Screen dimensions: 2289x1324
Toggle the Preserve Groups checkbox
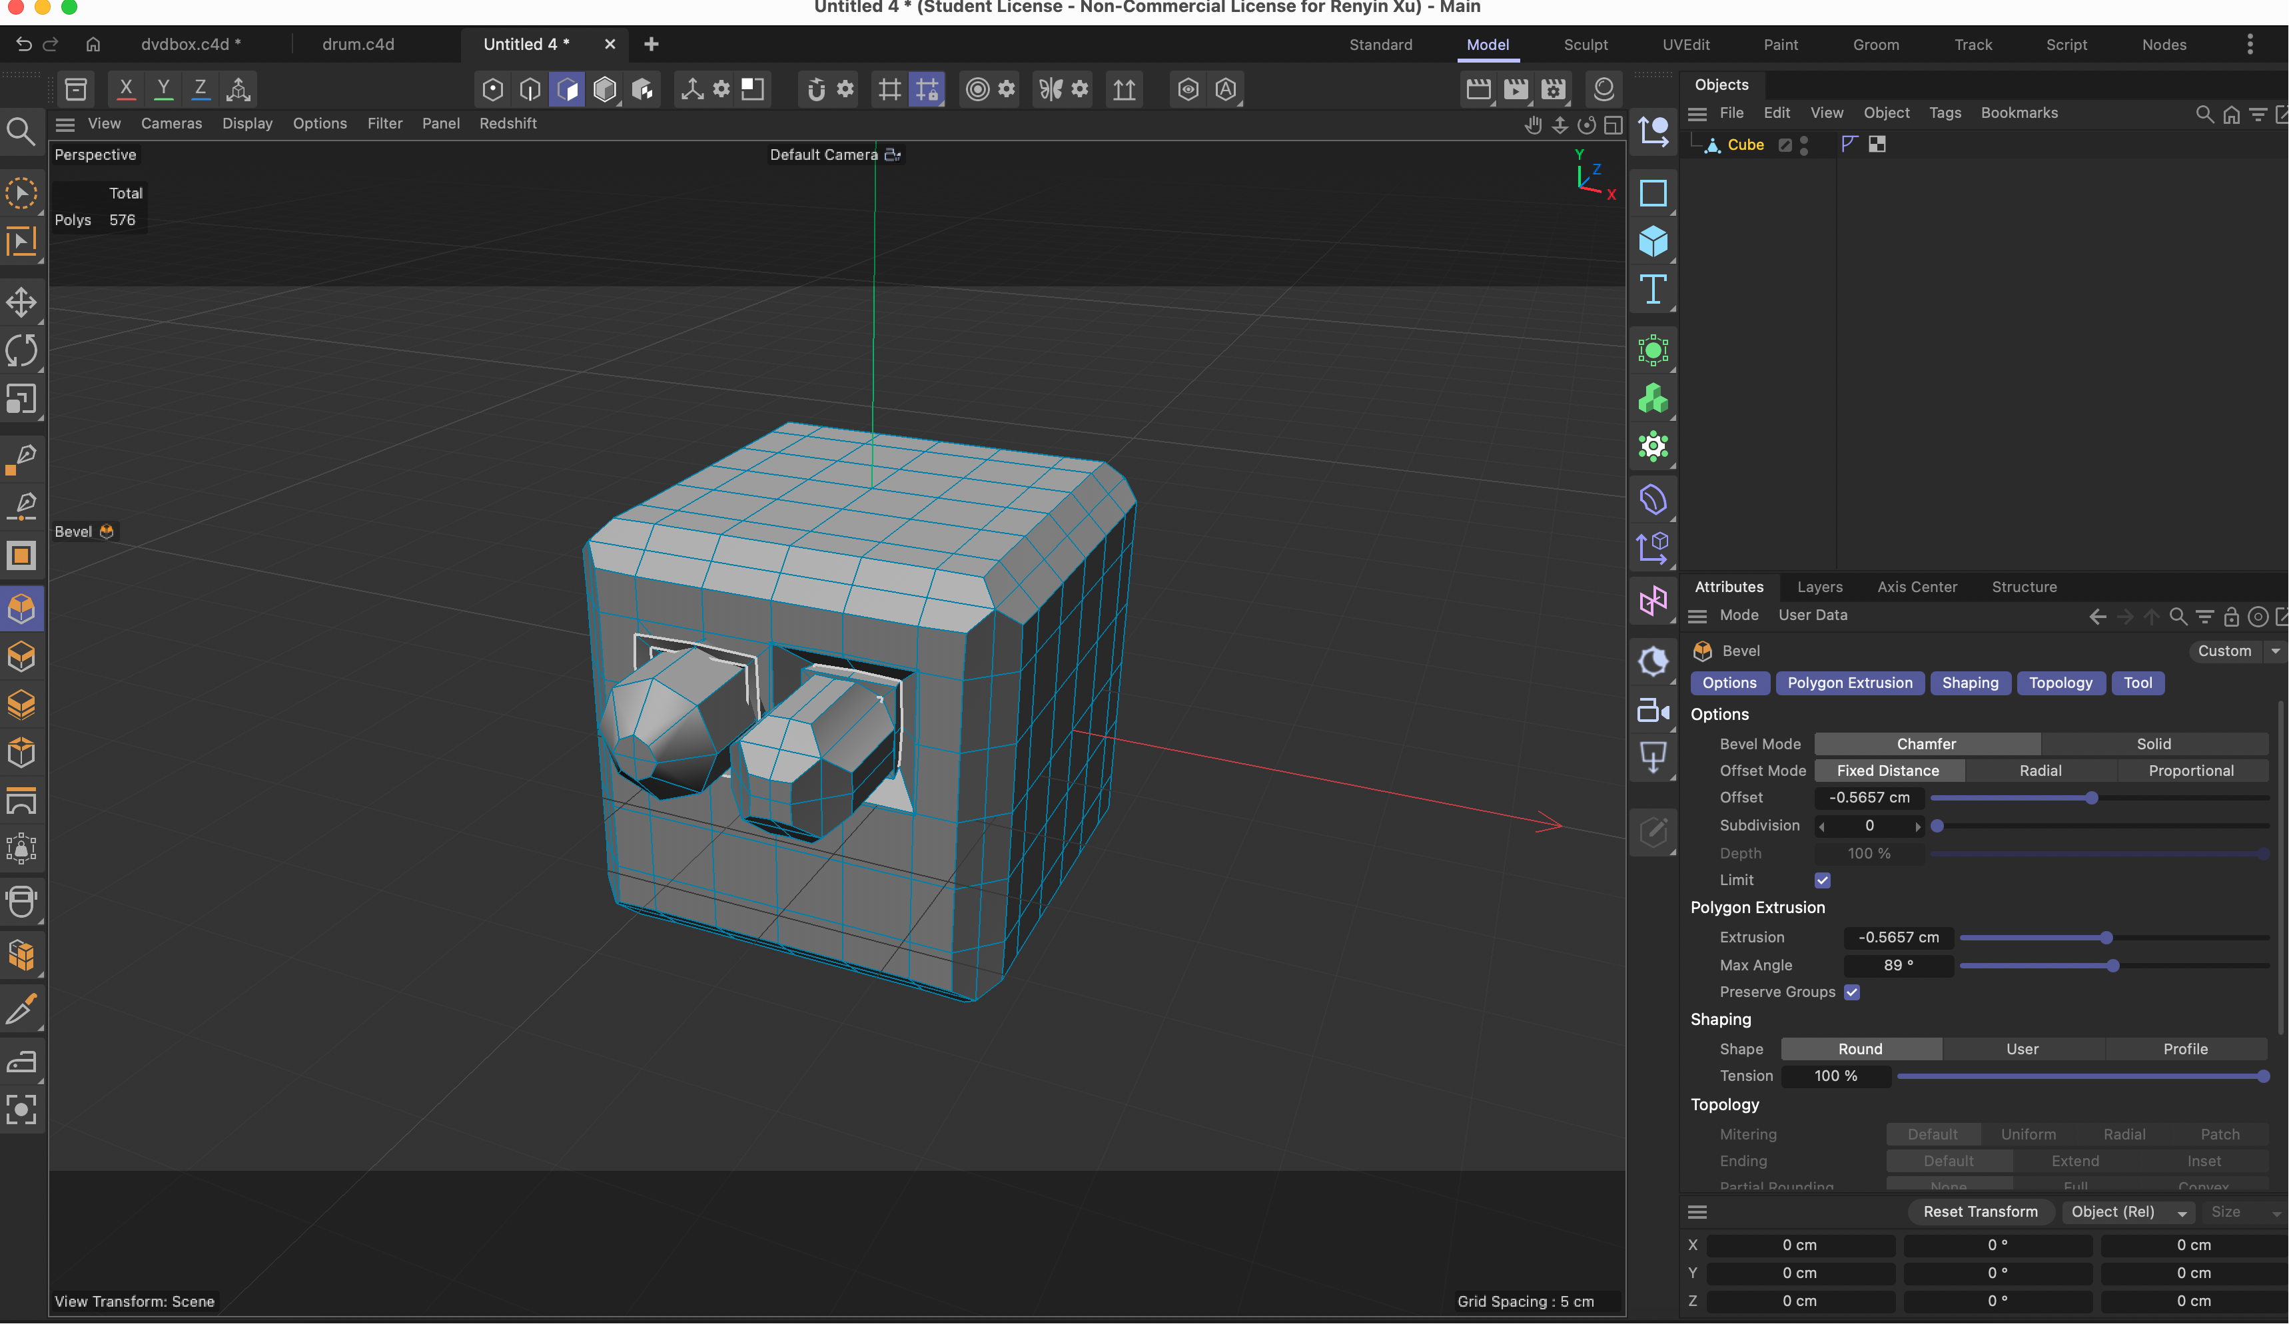click(1853, 992)
